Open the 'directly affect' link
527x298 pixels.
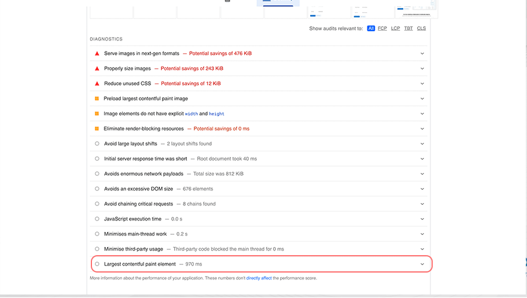(x=259, y=278)
